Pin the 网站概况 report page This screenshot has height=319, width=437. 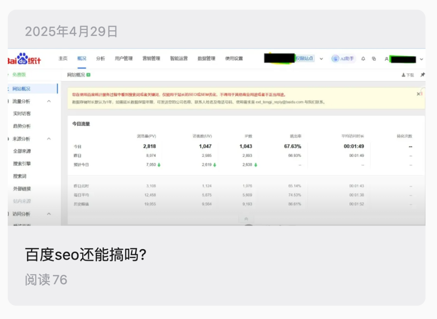pyautogui.click(x=422, y=75)
